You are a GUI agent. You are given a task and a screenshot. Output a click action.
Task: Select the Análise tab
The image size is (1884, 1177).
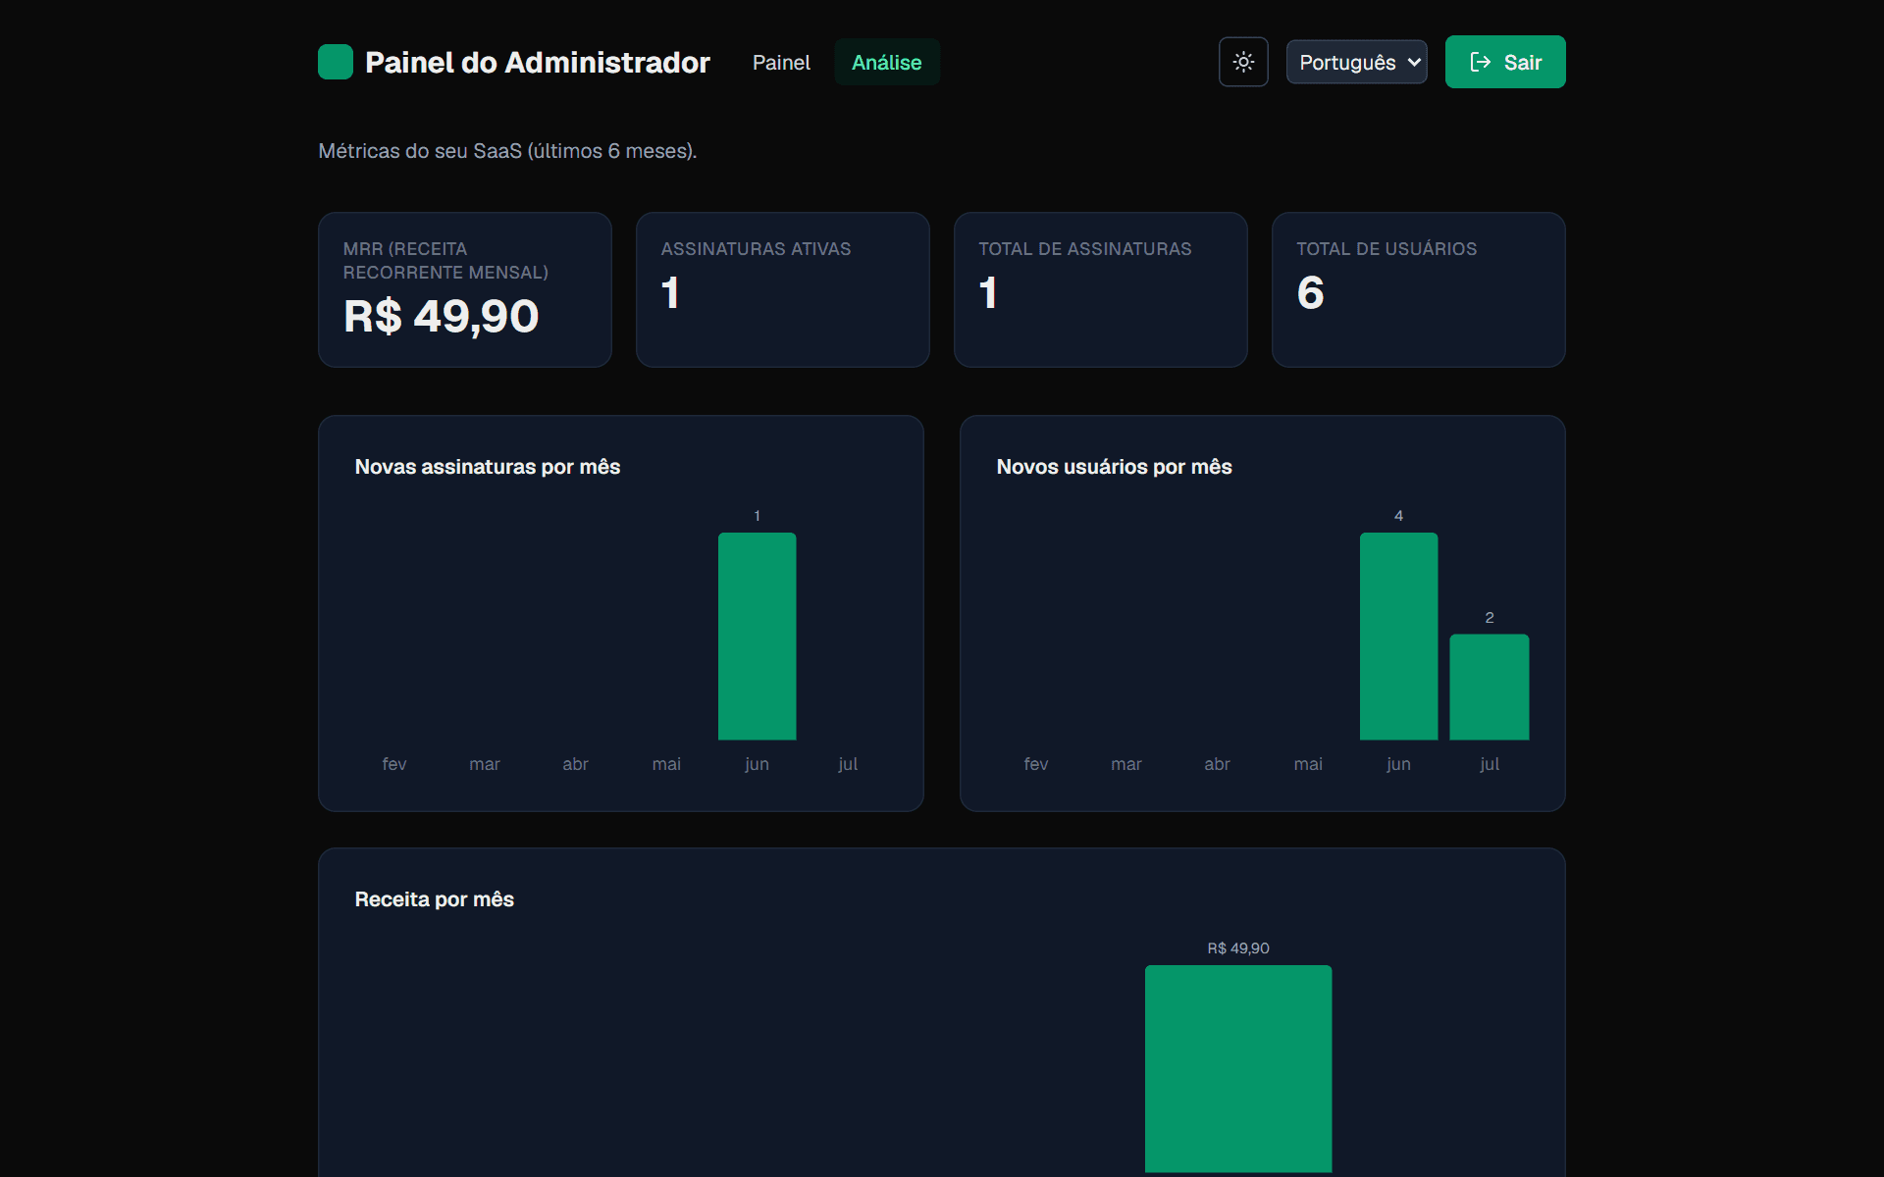(x=887, y=62)
